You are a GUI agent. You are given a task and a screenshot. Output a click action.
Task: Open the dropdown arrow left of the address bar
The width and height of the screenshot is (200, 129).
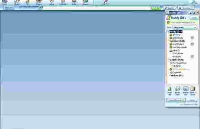(40, 8)
